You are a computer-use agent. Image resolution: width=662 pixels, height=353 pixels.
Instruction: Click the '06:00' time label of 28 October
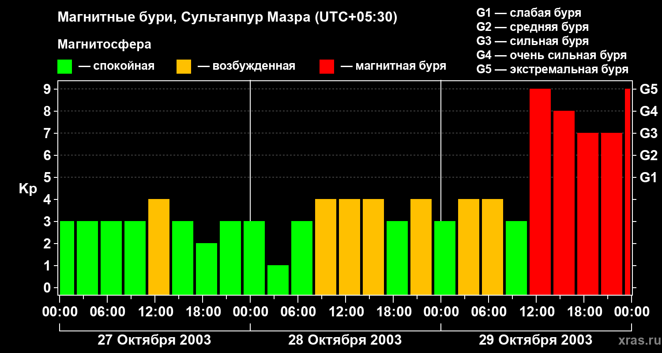click(298, 312)
